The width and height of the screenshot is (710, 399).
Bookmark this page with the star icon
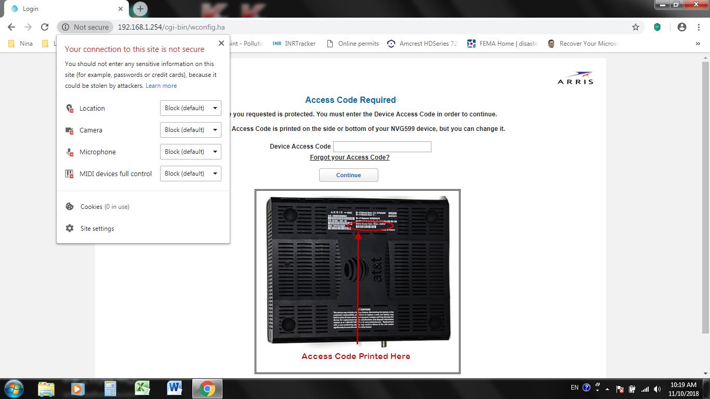coord(635,27)
